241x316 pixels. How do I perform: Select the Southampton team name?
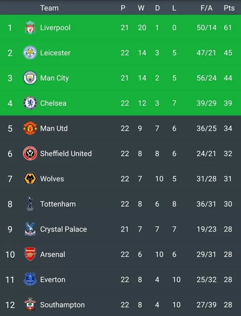point(62,305)
